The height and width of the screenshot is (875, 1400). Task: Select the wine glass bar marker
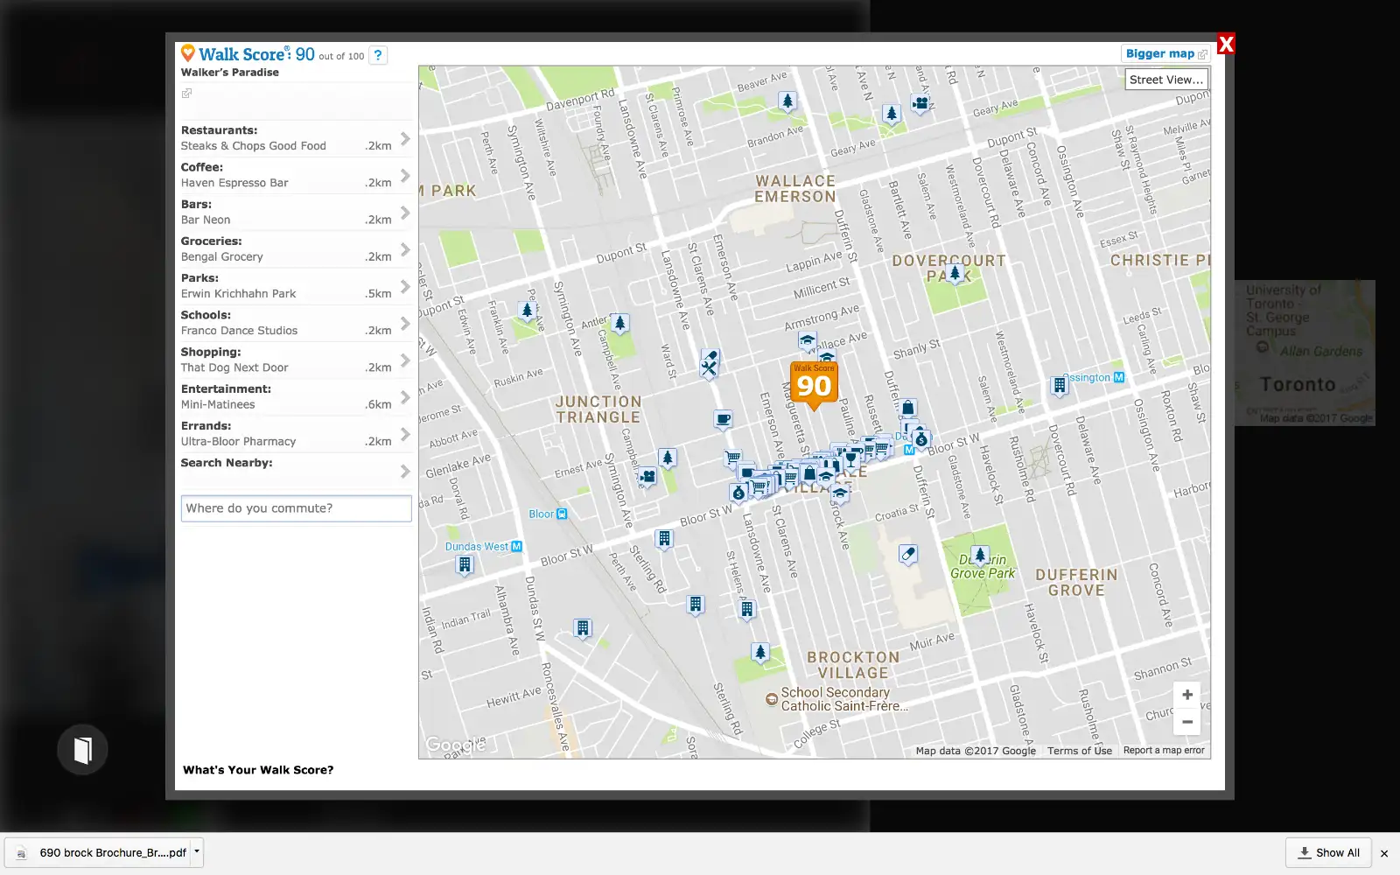click(x=850, y=458)
